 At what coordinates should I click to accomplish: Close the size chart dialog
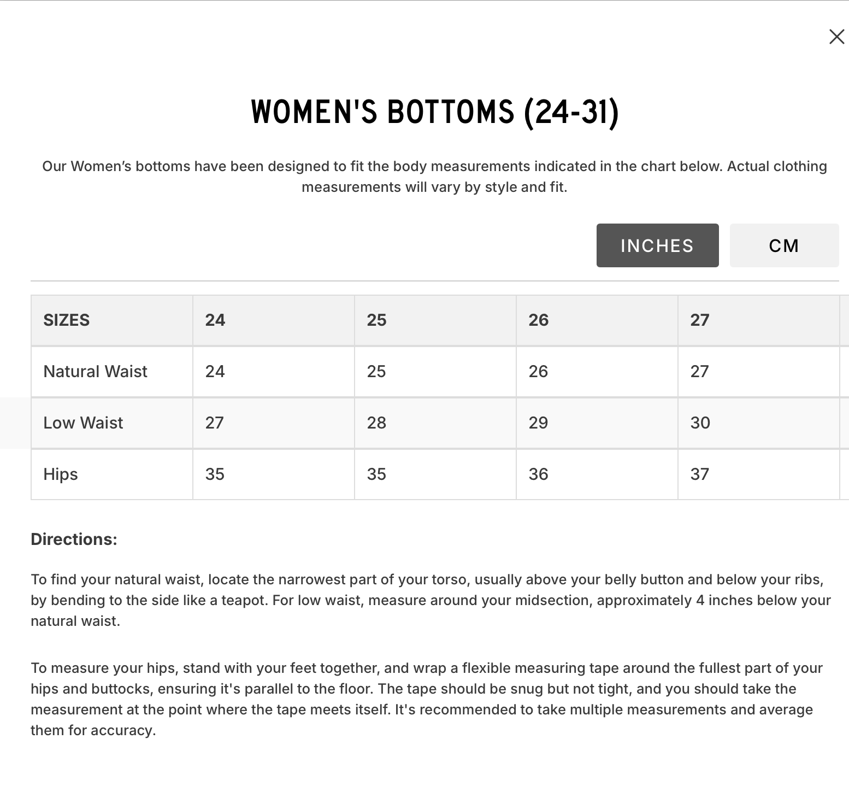click(x=836, y=37)
